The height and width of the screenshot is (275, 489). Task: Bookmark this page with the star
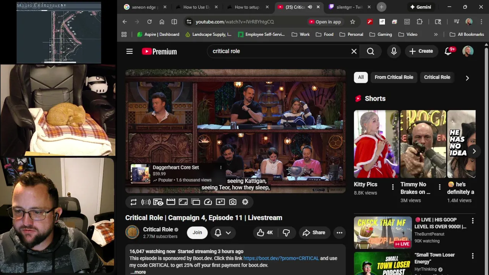point(353,22)
